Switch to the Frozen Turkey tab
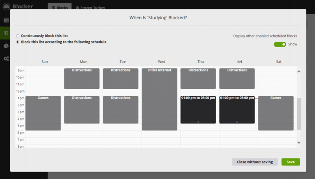This screenshot has height=179, width=315. click(90, 8)
